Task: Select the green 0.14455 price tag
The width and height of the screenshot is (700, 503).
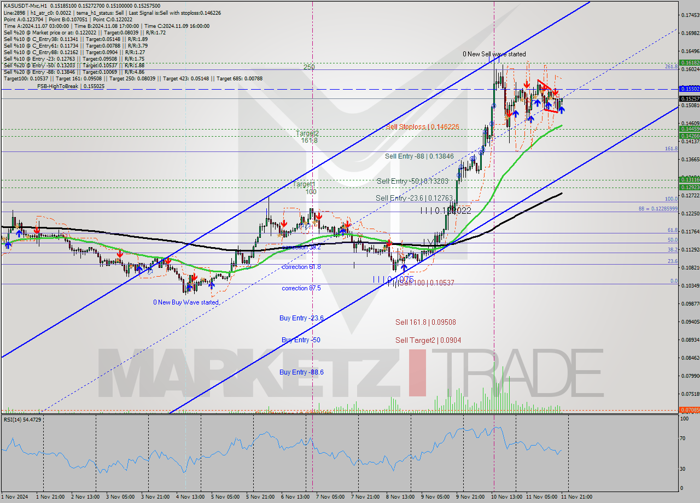Action: click(690, 129)
